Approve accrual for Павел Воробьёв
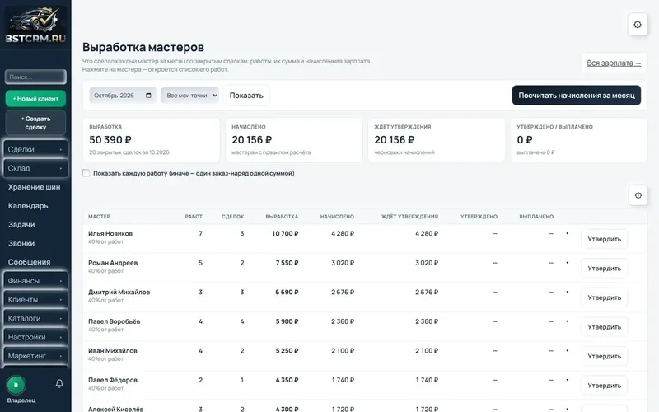 [604, 327]
